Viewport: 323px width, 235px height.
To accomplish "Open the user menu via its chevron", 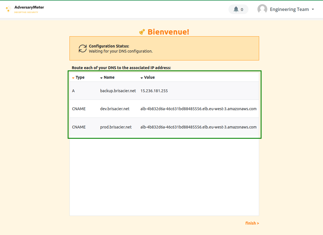I will [313, 9].
